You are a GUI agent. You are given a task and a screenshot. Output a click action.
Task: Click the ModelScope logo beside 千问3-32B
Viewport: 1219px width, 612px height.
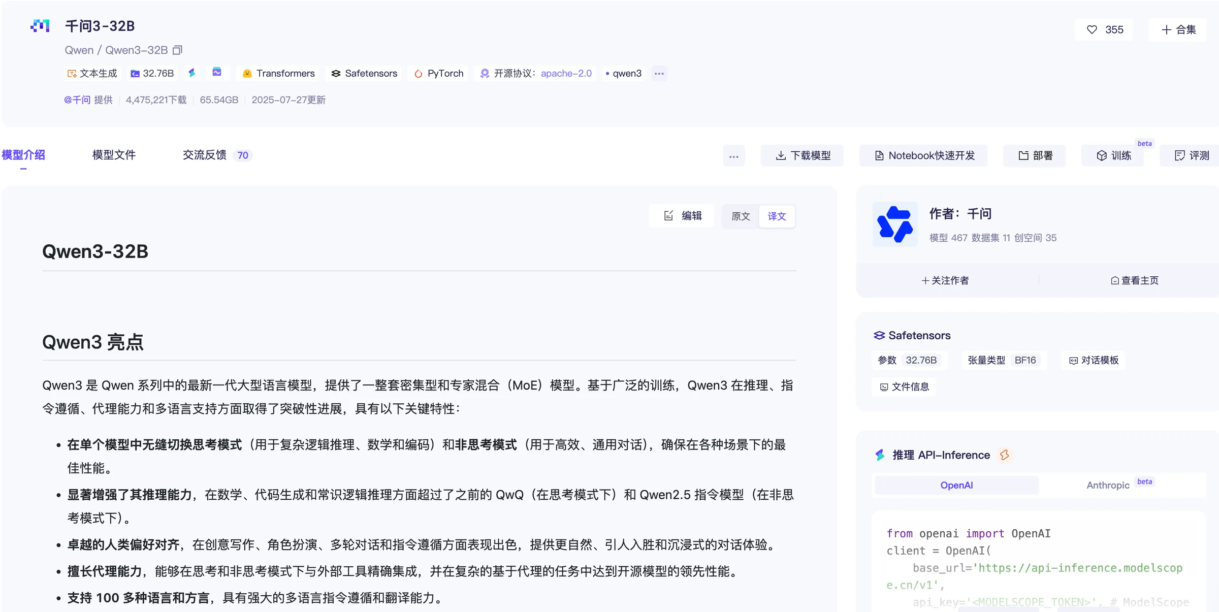(x=40, y=26)
